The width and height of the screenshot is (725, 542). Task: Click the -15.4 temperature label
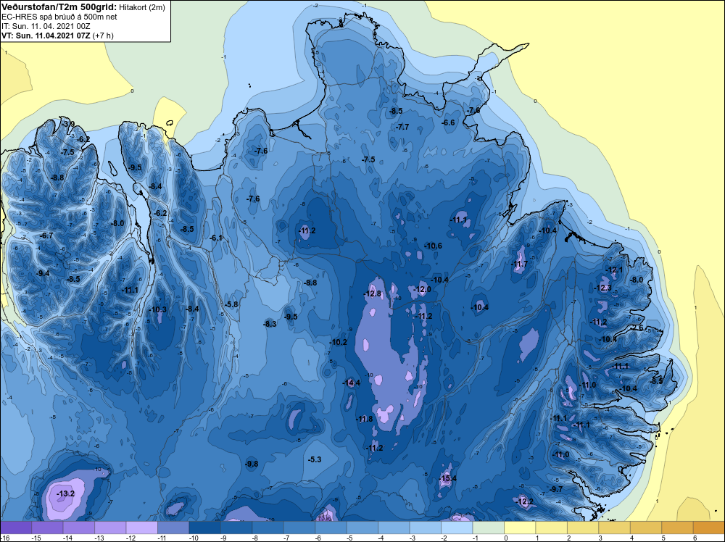click(x=448, y=478)
